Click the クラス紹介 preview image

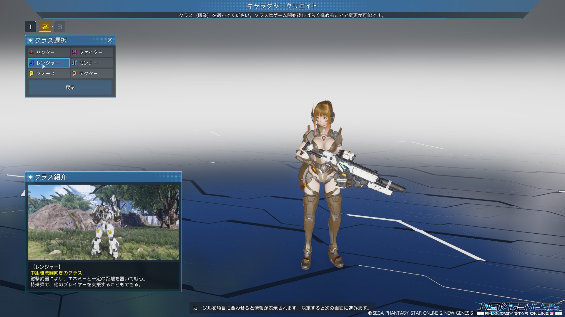click(103, 222)
